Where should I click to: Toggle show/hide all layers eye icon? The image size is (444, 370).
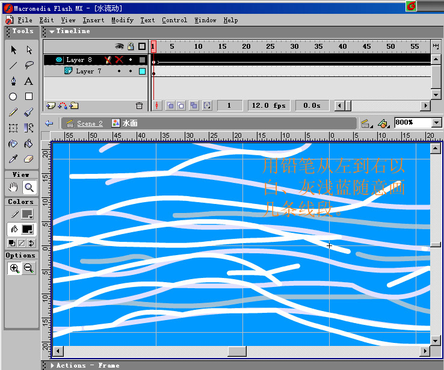tap(120, 46)
